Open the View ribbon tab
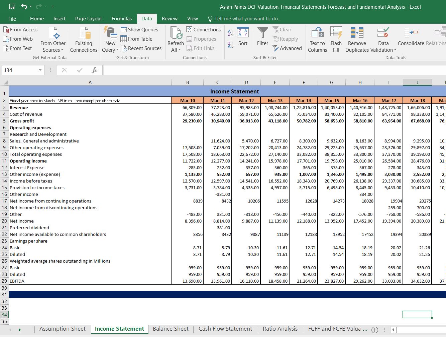The width and height of the screenshot is (446, 337). click(x=192, y=19)
